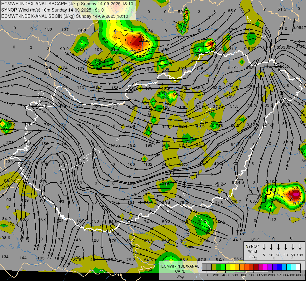Image resolution: width=306 pixels, height=281 pixels.
Task: Click the map value 61.4
Action: click(255, 239)
